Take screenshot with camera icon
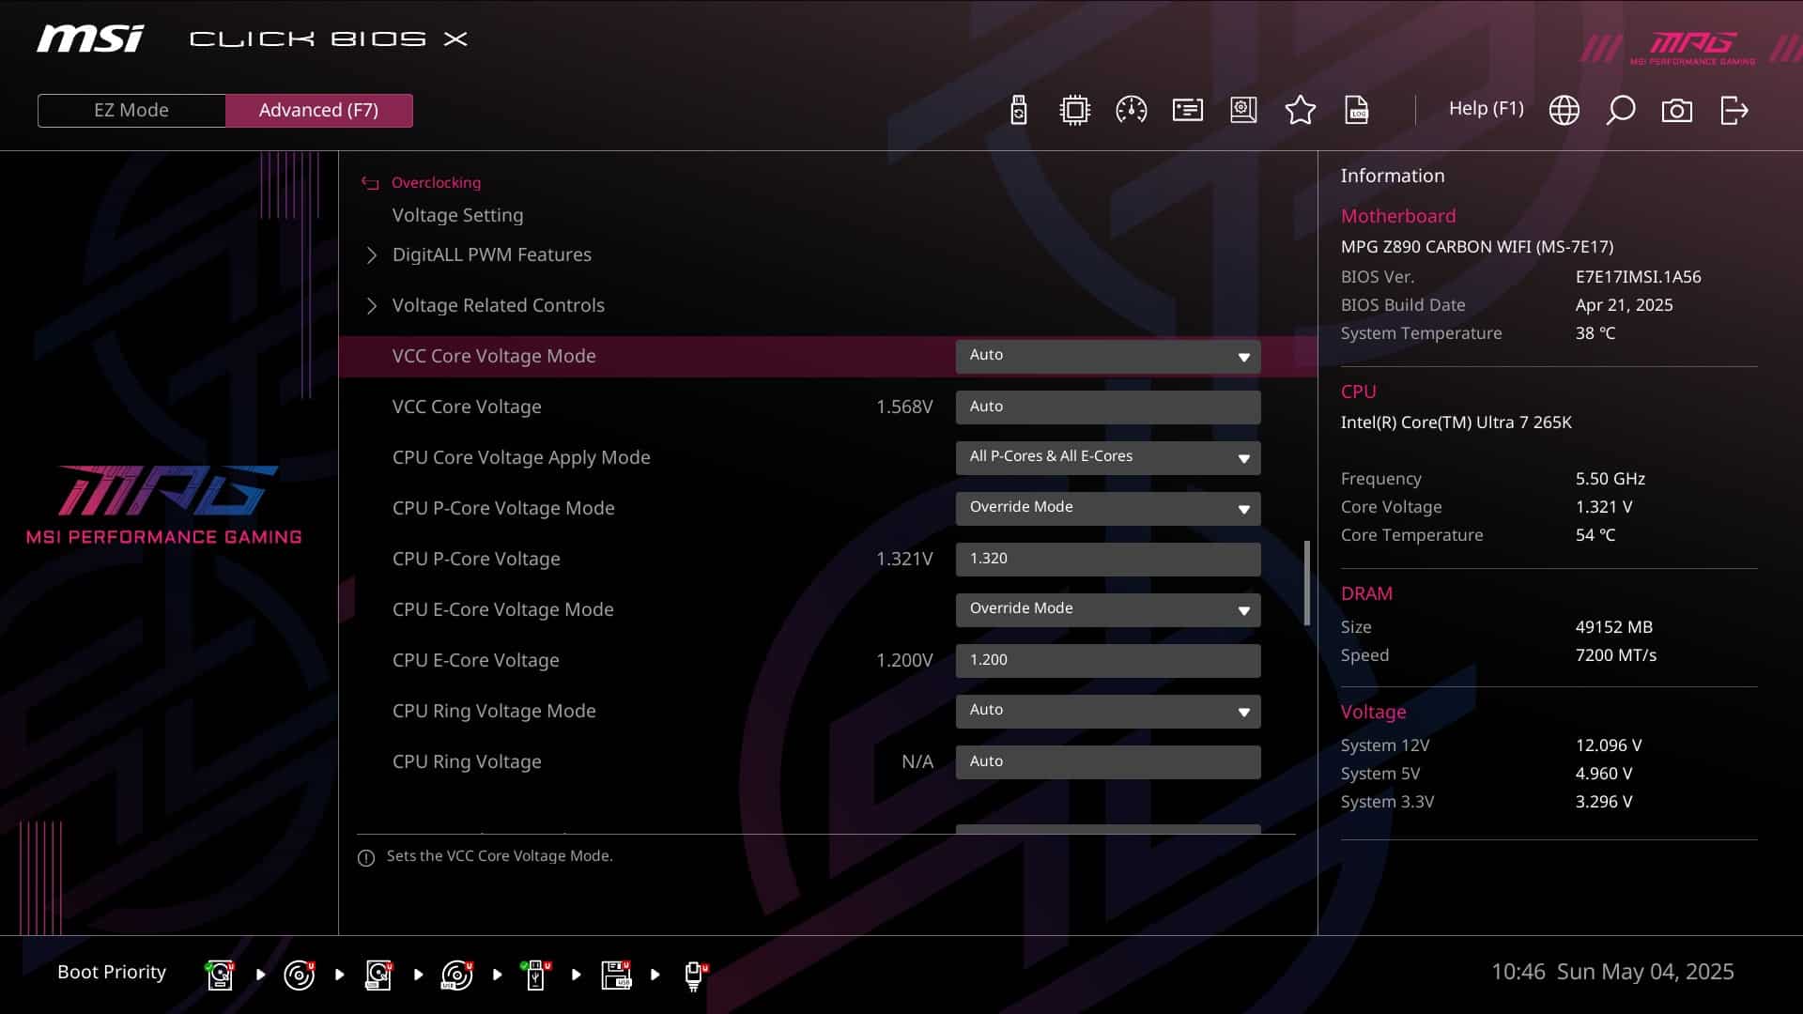Screen dimensions: 1803x1014 (1676, 111)
